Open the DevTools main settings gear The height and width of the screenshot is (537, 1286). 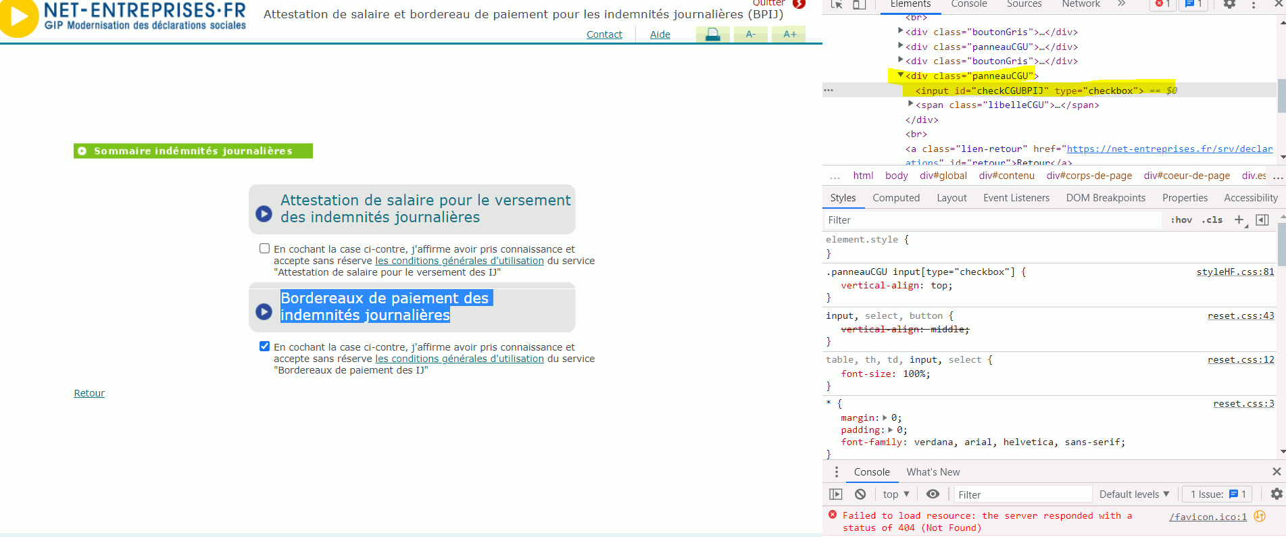[1229, 5]
